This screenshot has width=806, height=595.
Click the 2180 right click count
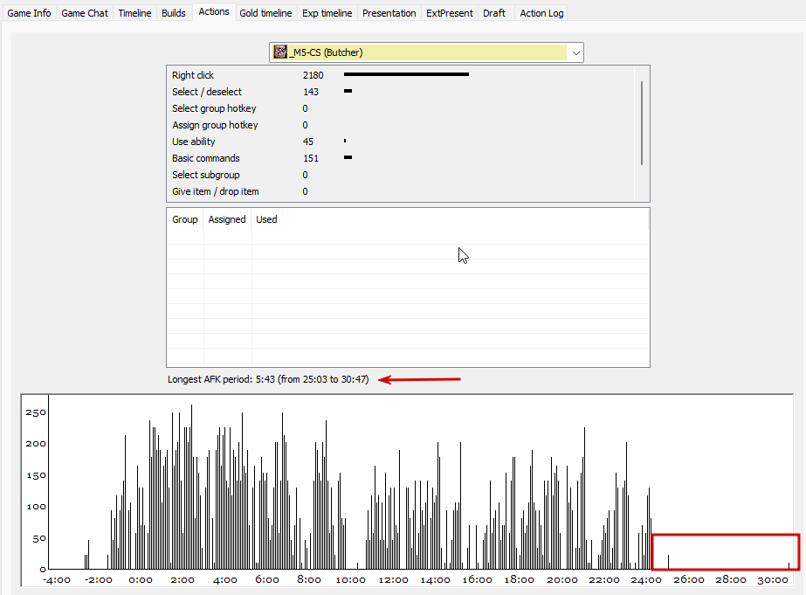[313, 75]
